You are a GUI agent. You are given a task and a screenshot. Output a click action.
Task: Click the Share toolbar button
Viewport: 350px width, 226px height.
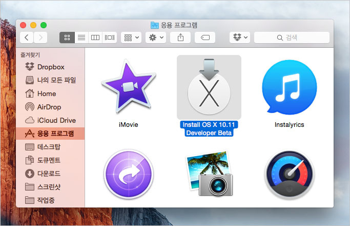(180, 37)
